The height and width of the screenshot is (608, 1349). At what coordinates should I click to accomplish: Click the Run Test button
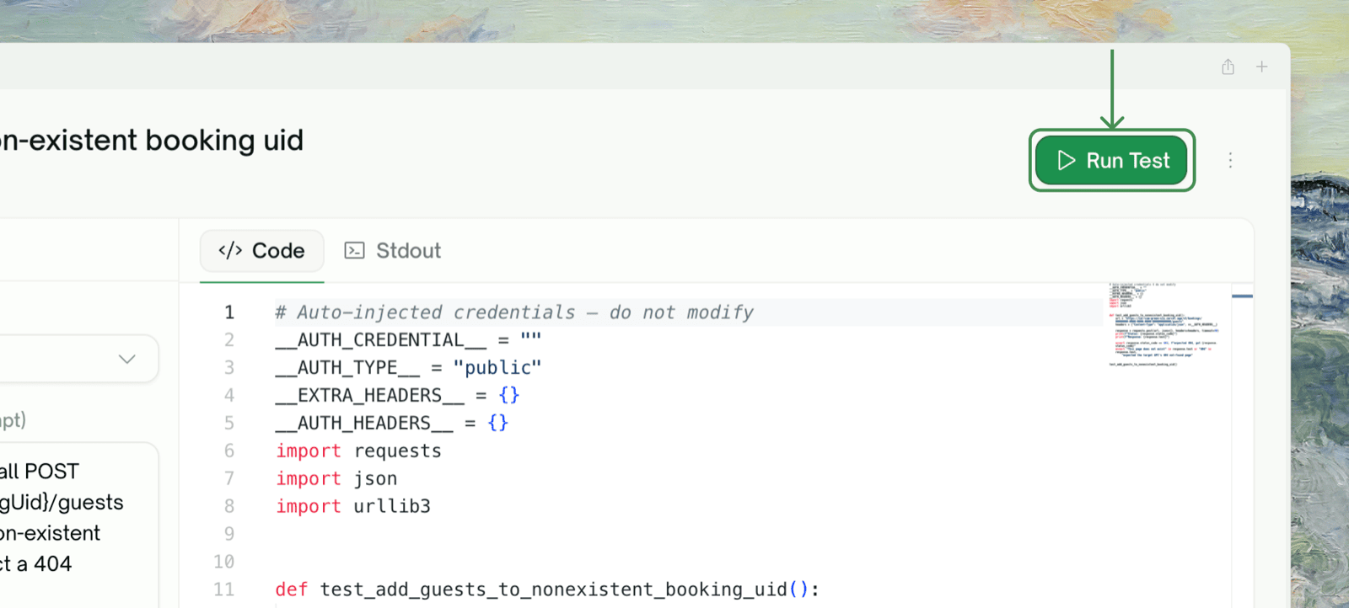click(1111, 160)
